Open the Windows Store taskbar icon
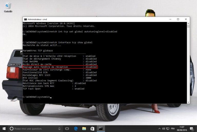The image size is (197, 132). [x=92, y=128]
